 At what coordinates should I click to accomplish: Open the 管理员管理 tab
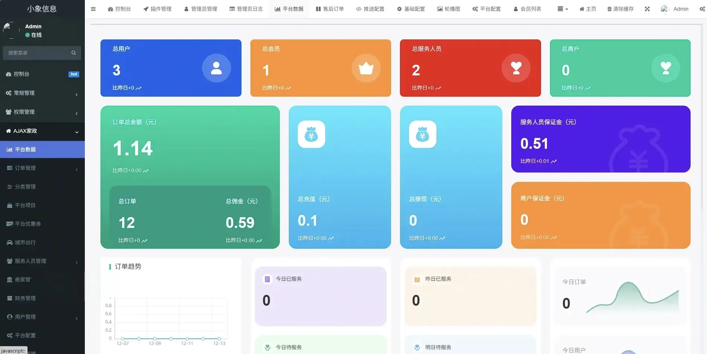click(201, 9)
